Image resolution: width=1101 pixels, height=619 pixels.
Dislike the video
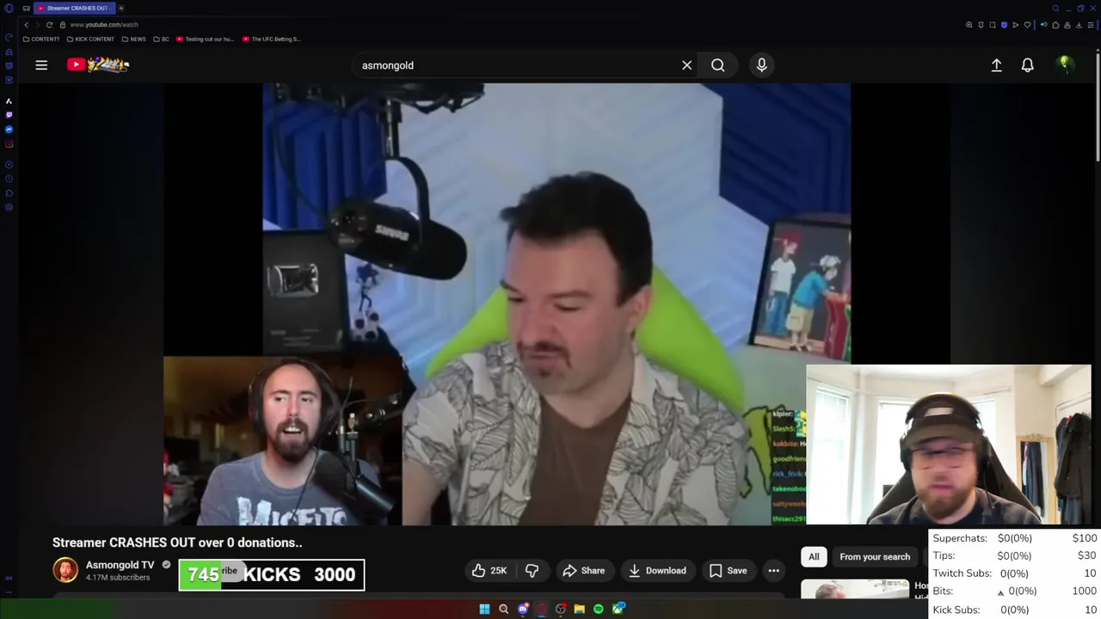[x=532, y=570]
